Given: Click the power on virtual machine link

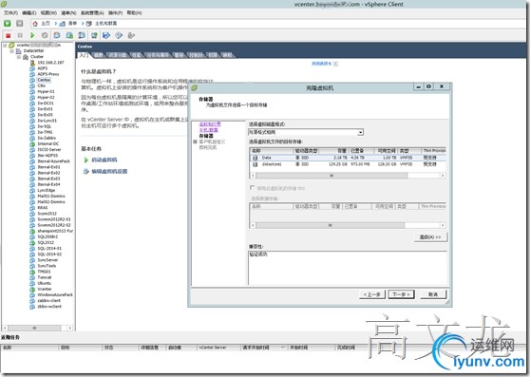Looking at the screenshot, I should pyautogui.click(x=104, y=160).
